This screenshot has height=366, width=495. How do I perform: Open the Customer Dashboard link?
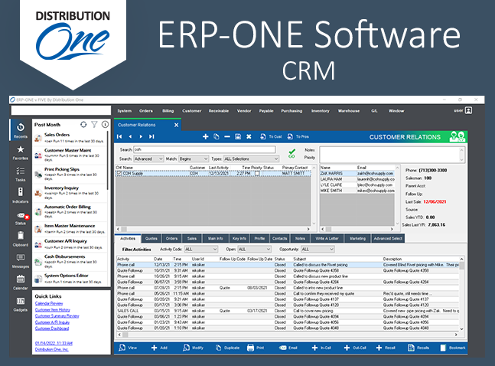click(x=52, y=328)
